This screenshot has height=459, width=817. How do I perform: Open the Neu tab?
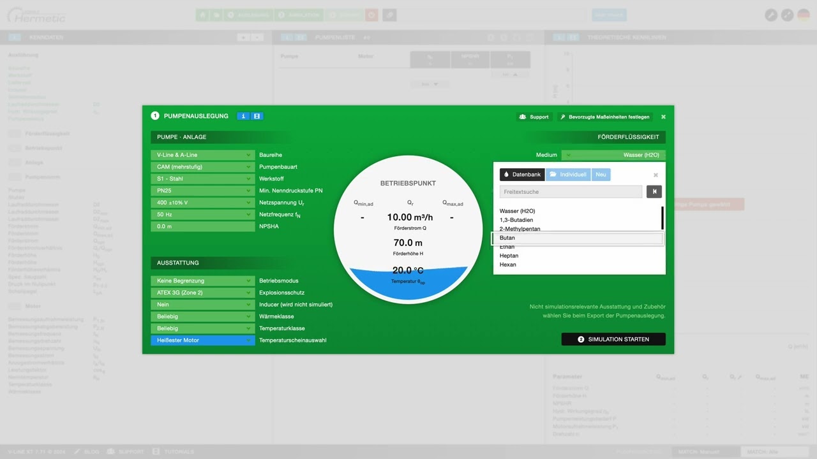(x=601, y=174)
